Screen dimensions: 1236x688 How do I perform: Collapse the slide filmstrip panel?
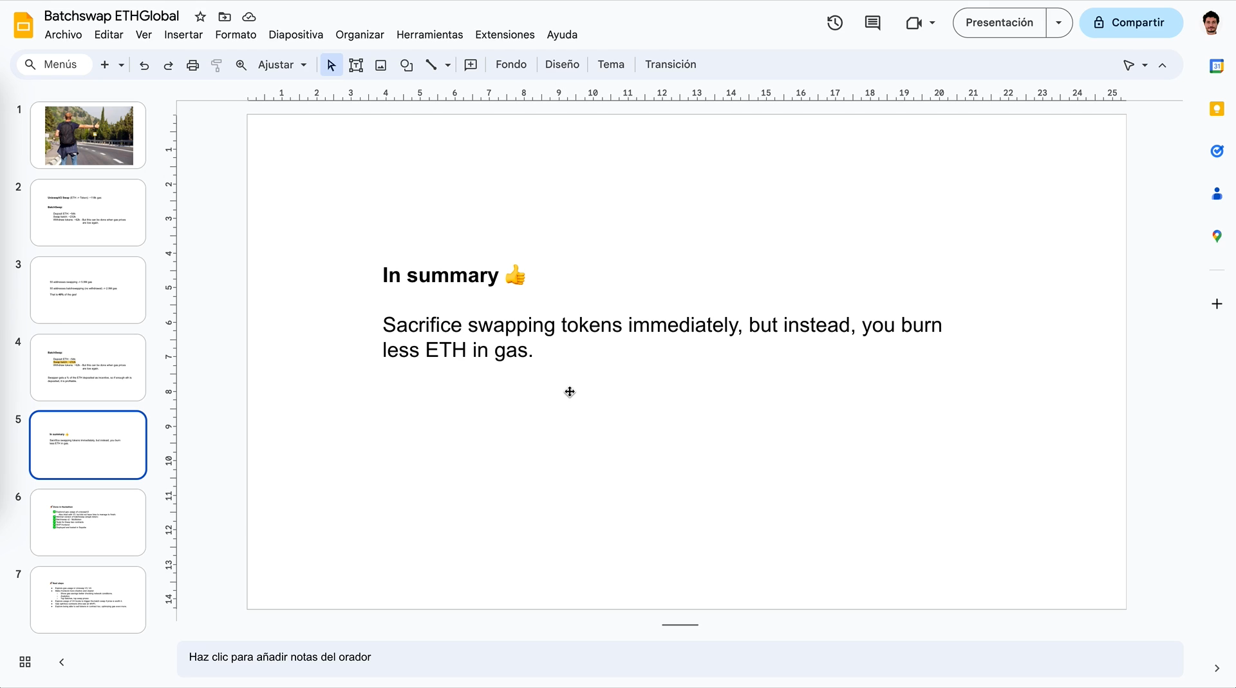pyautogui.click(x=62, y=662)
